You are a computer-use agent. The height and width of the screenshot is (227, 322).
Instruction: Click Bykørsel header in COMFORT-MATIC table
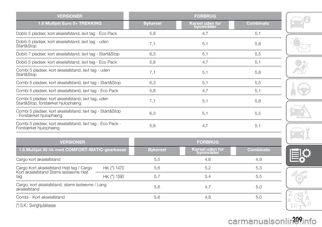click(157, 151)
